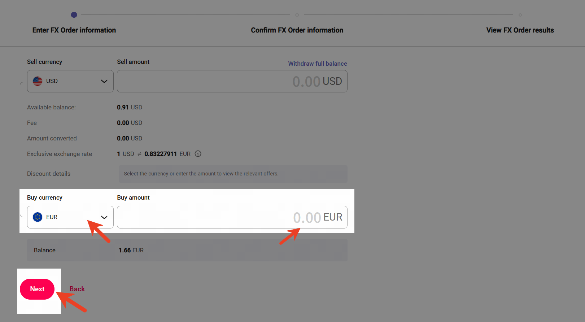Image resolution: width=585 pixels, height=322 pixels.
Task: Click the Discount details offers box
Action: [233, 174]
